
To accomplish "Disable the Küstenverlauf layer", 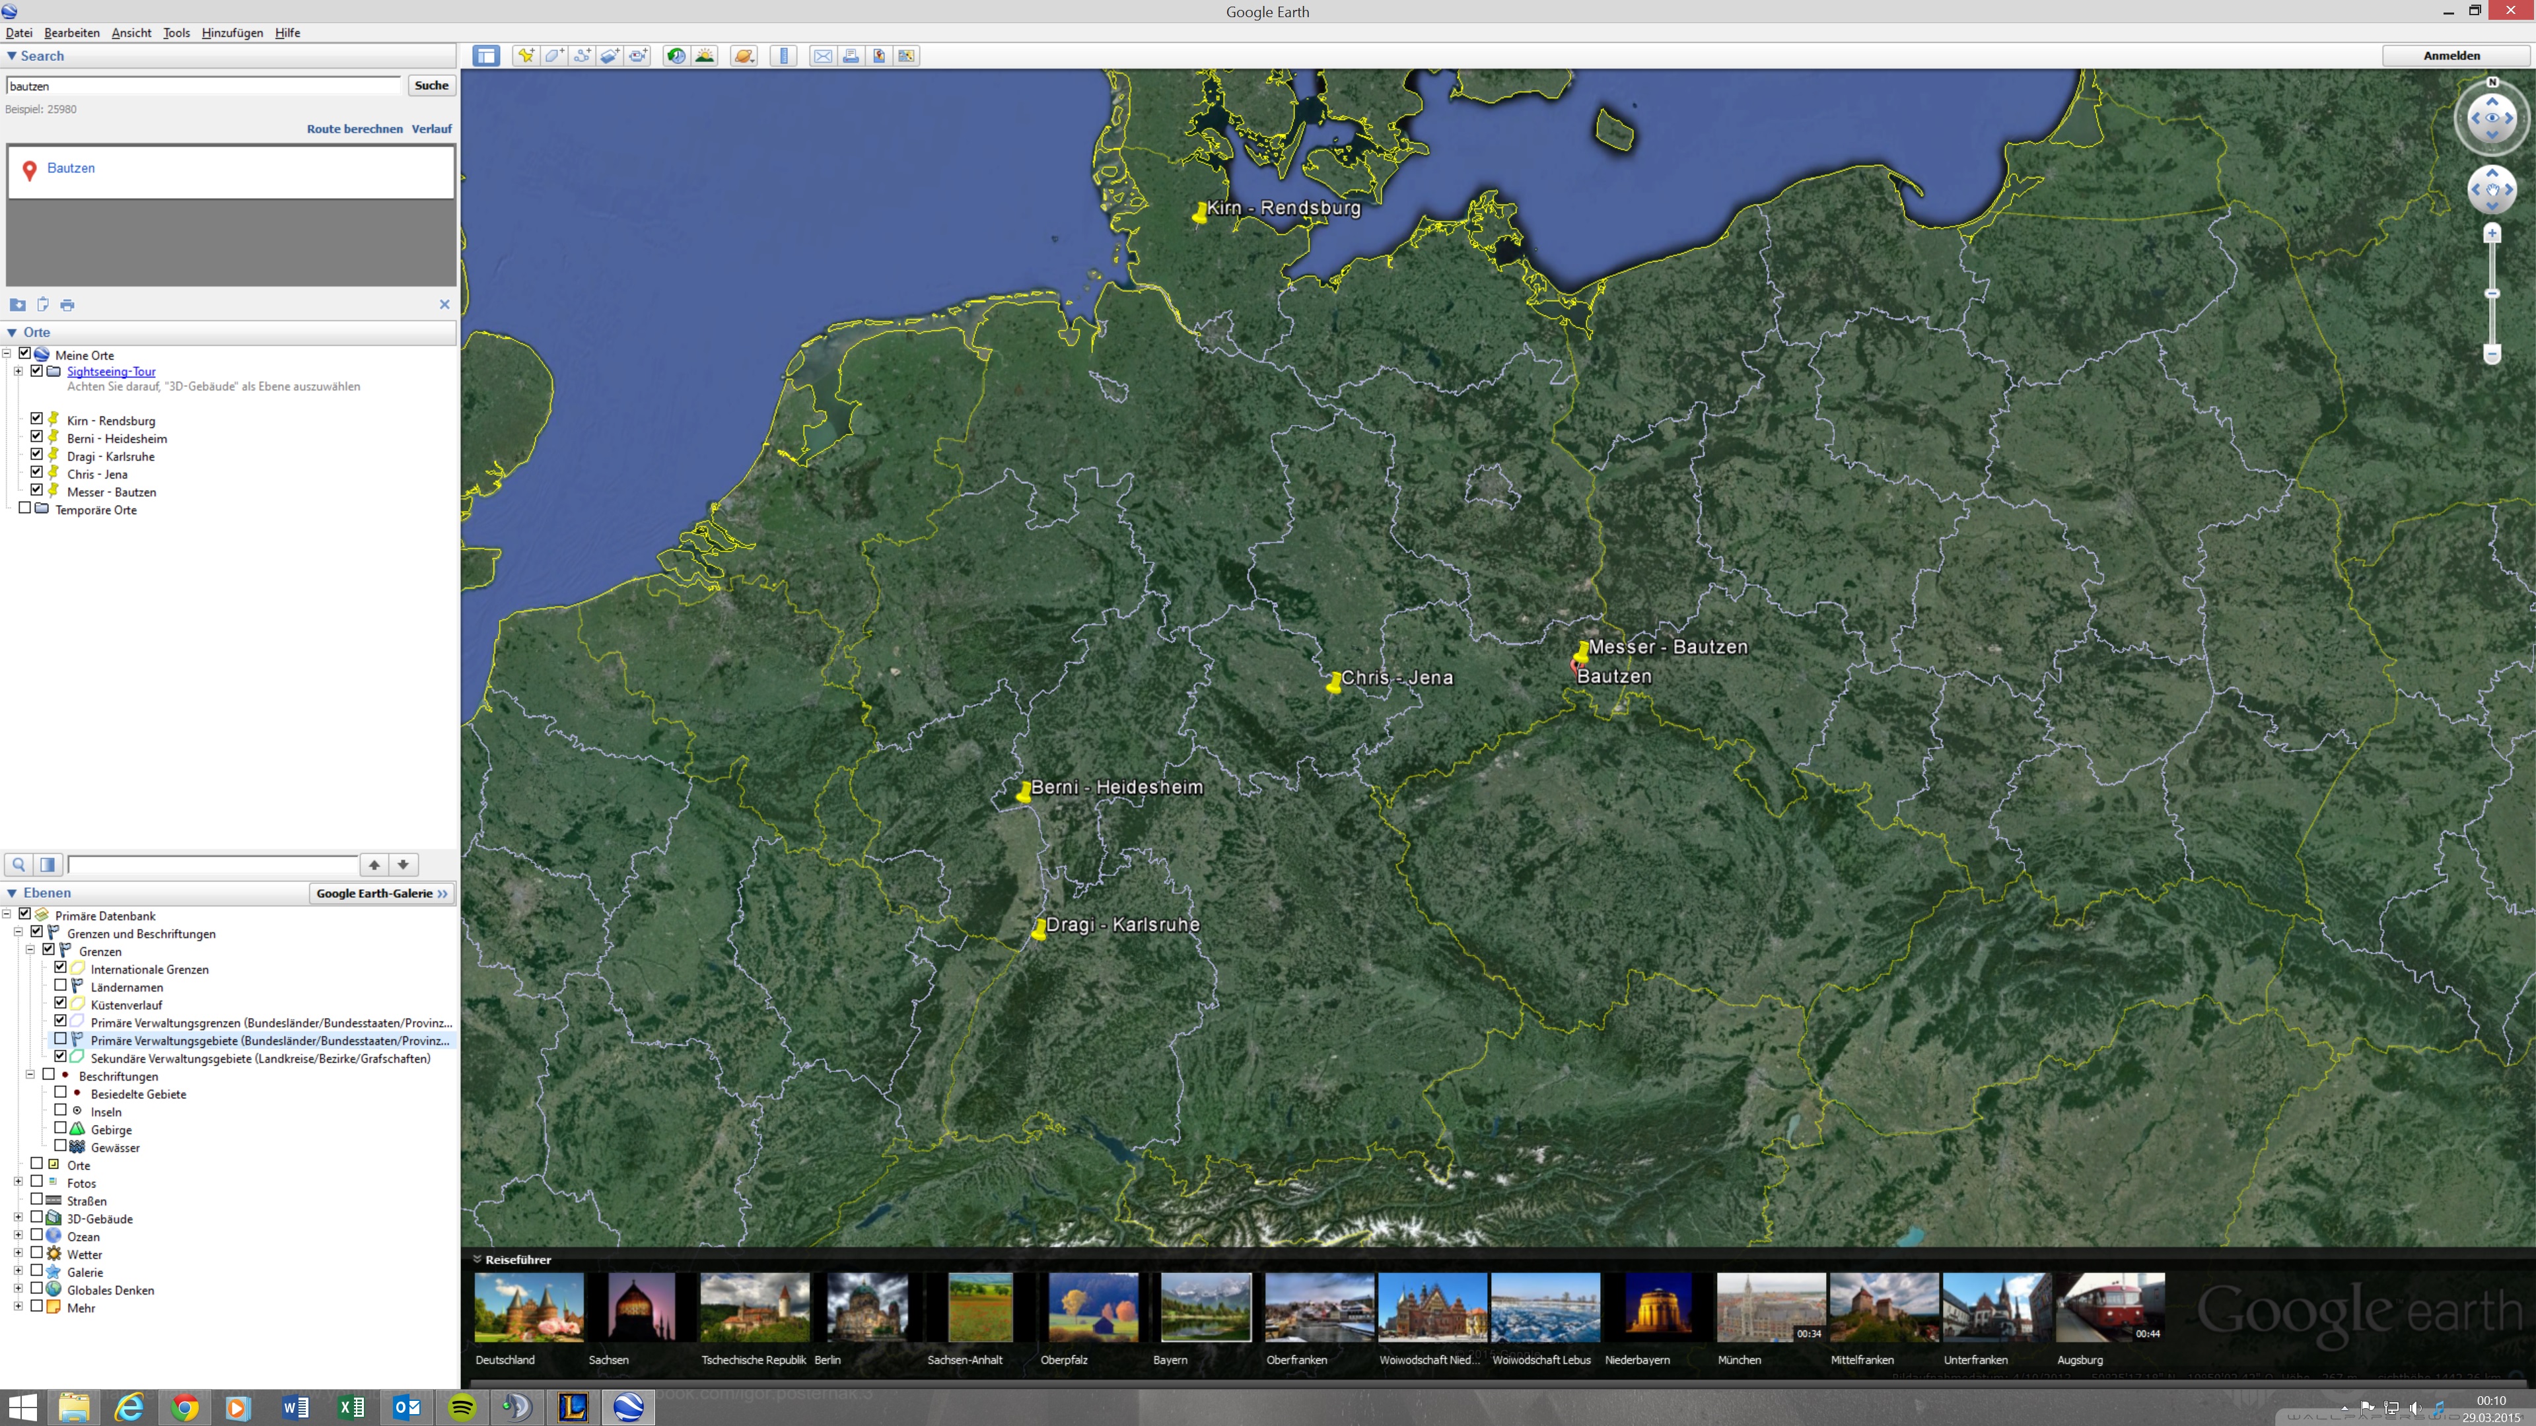I will pyautogui.click(x=60, y=1003).
